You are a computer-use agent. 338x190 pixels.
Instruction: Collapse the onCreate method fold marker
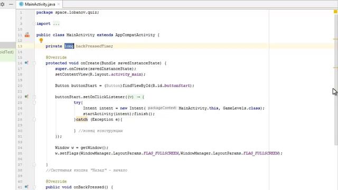pos(34,63)
